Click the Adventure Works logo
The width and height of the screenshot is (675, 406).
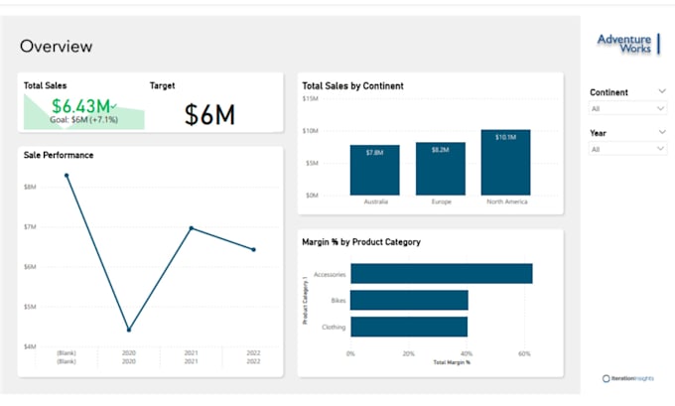tap(628, 44)
